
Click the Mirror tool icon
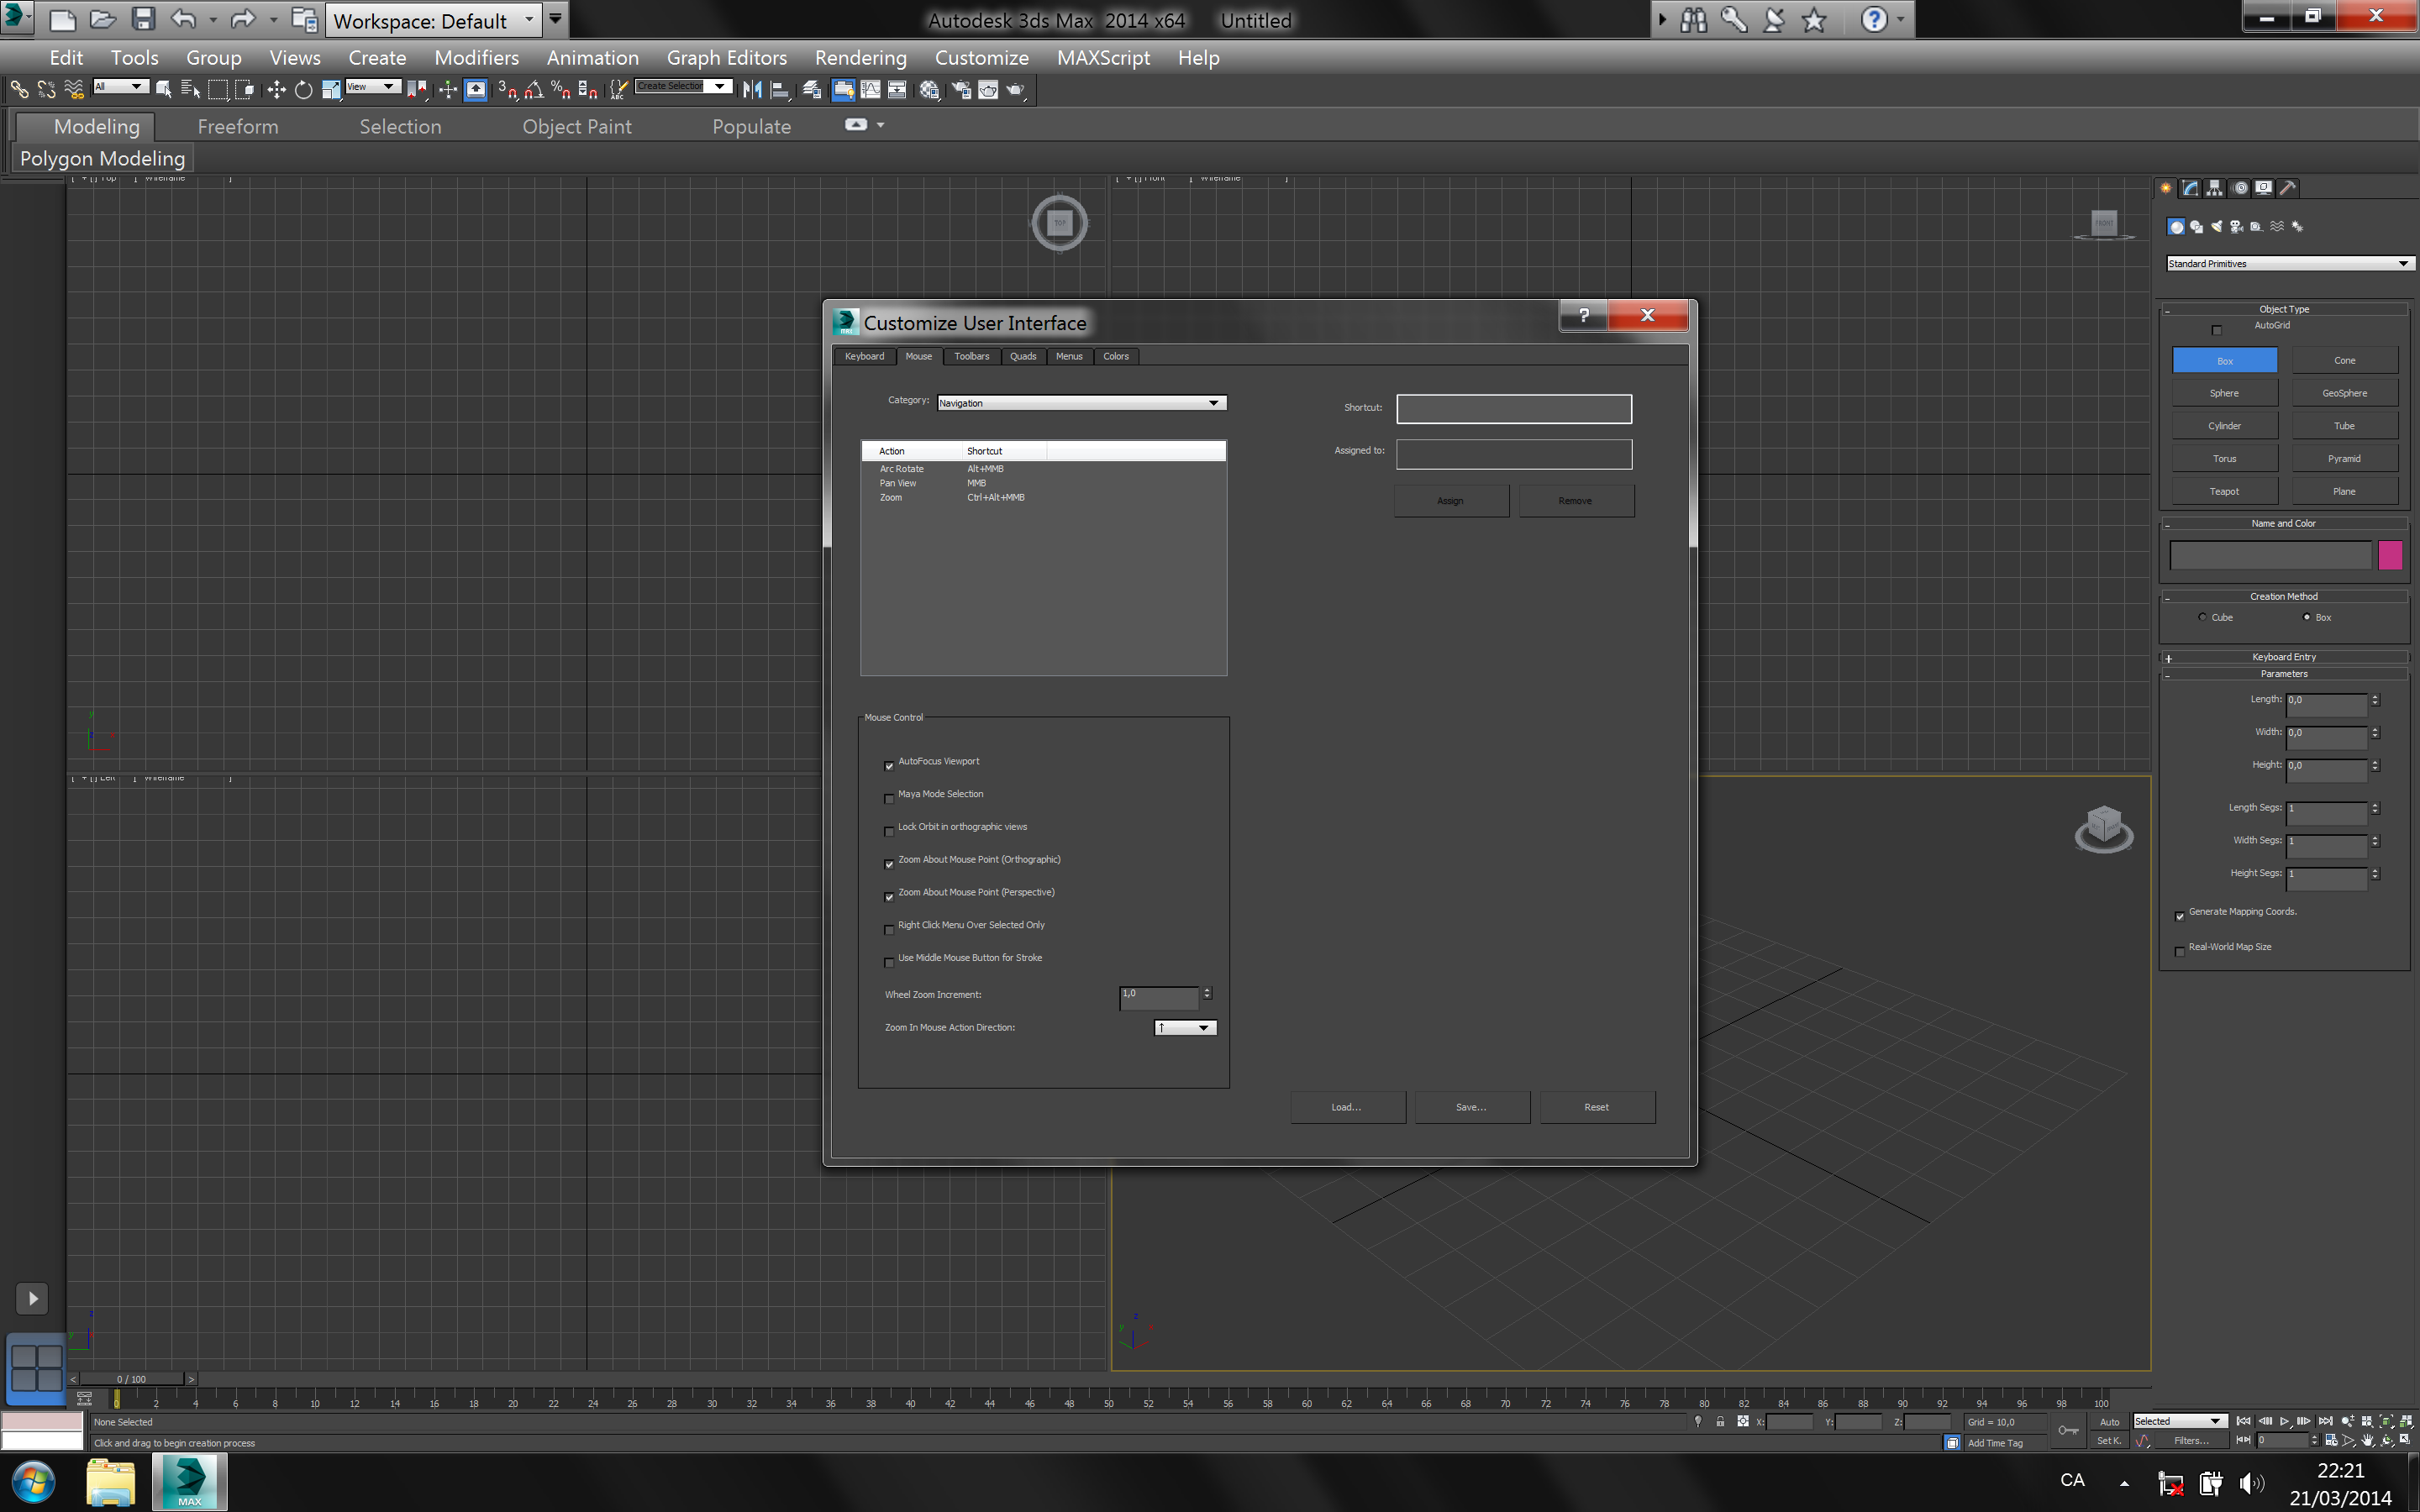pyautogui.click(x=752, y=90)
